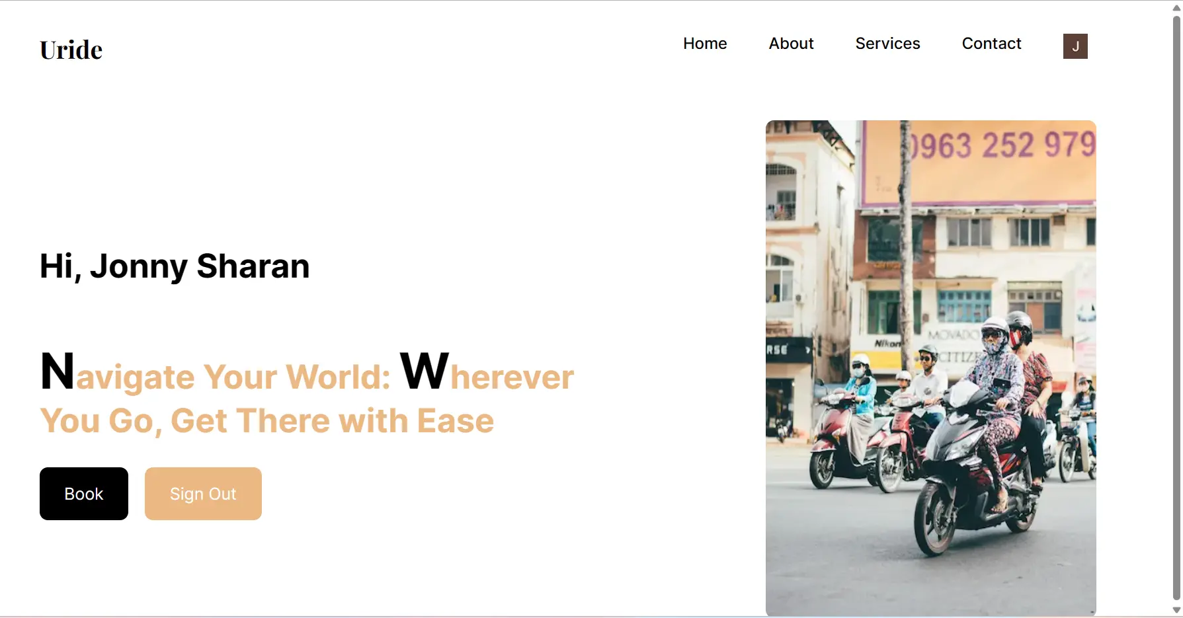Open the Home nav link
Screen dimensions: 1183x618
click(705, 44)
